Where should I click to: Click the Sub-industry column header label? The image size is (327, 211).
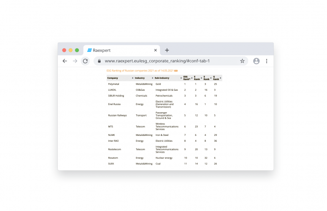pyautogui.click(x=162, y=78)
